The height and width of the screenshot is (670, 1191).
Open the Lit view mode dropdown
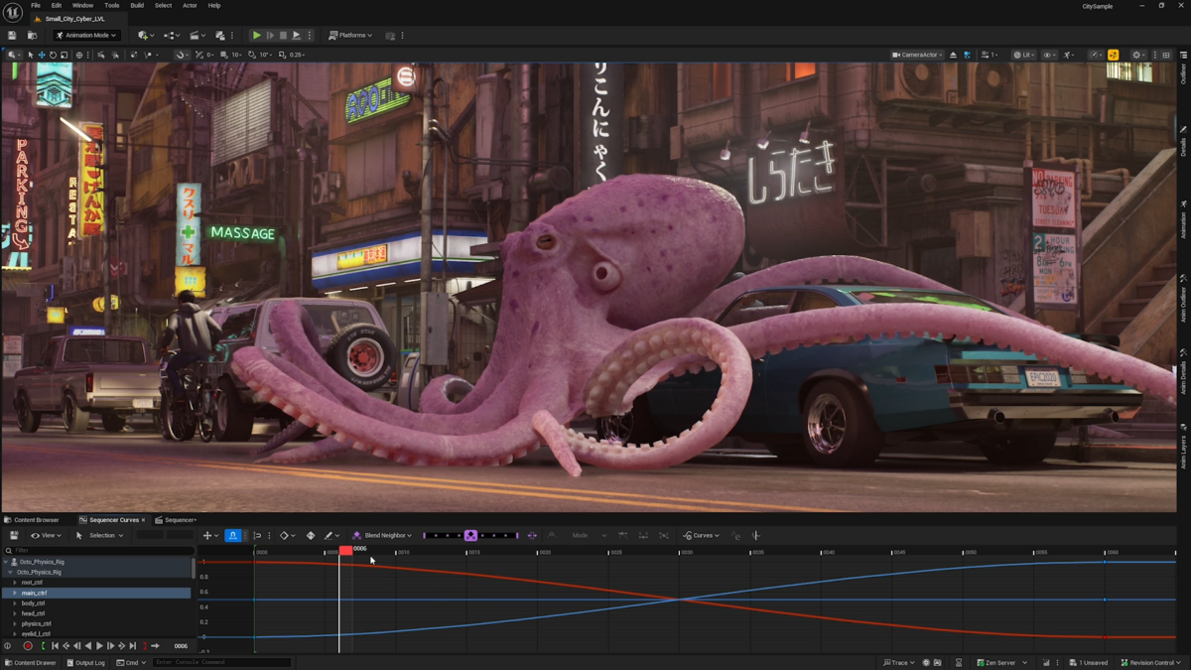tap(1023, 55)
